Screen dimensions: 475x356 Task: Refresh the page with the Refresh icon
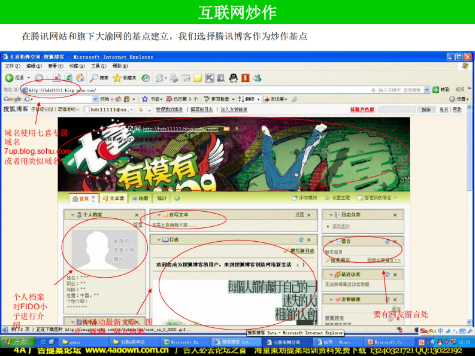tap(68, 78)
